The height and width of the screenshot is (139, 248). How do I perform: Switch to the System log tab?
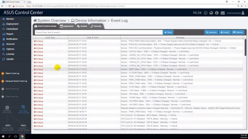point(82,26)
